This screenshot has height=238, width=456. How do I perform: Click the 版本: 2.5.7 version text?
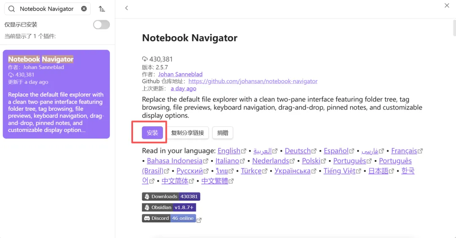pyautogui.click(x=155, y=67)
